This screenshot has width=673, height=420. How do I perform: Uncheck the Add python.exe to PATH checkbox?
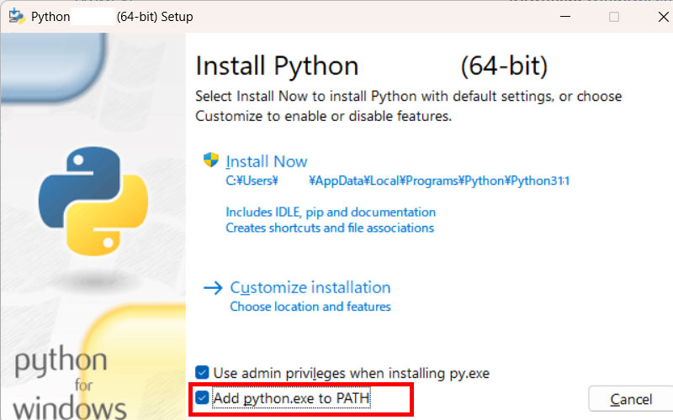(202, 397)
